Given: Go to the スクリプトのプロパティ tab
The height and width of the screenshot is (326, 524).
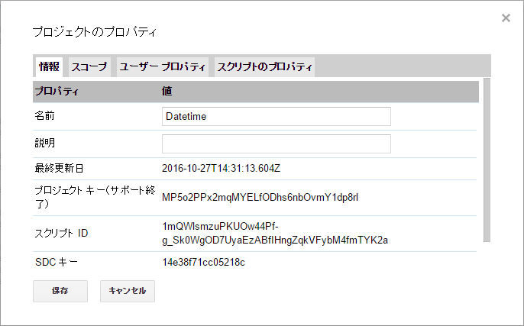Looking at the screenshot, I should (264, 66).
